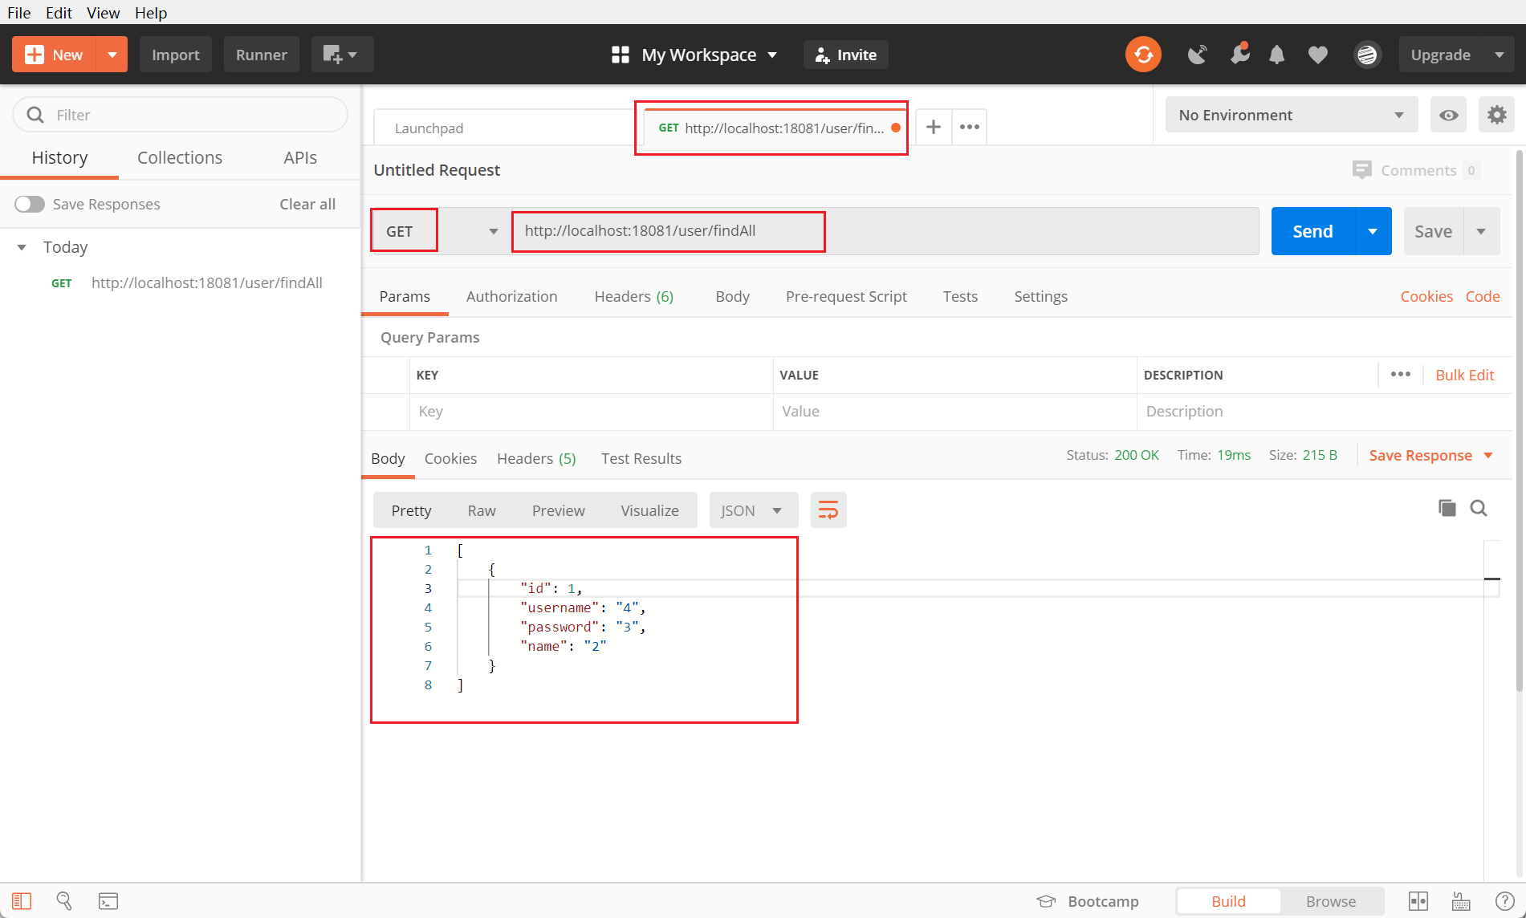Open the Launchpad tab
This screenshot has height=918, width=1526.
pyautogui.click(x=504, y=128)
